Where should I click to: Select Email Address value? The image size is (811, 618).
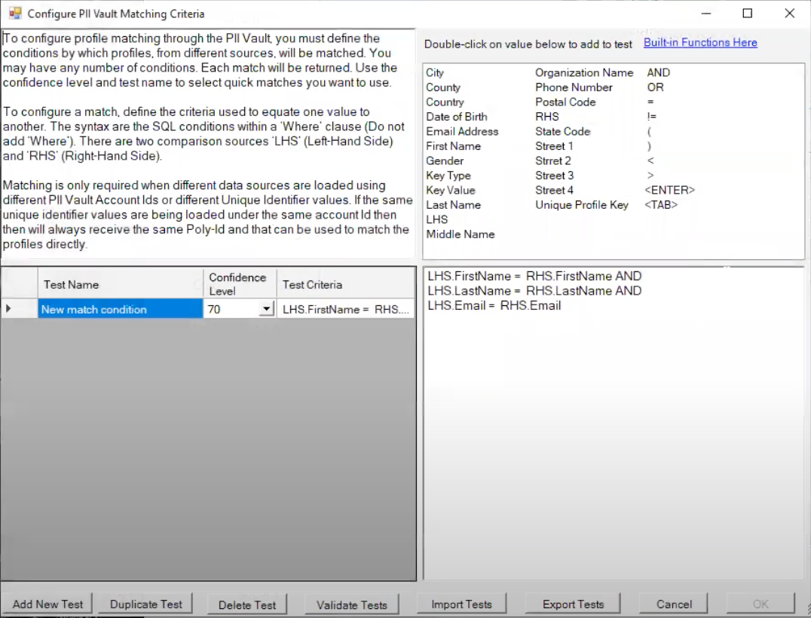click(462, 131)
